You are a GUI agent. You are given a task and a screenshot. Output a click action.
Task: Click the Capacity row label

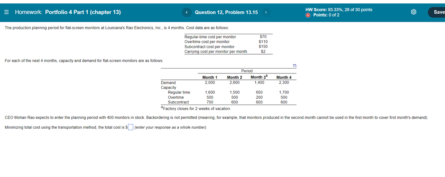pos(168,87)
